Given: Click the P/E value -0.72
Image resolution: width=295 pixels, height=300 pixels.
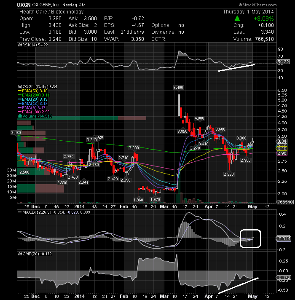Looking at the screenshot, I should pos(138,19).
